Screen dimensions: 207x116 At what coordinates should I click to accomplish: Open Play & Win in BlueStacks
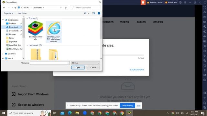[x=171, y=2]
